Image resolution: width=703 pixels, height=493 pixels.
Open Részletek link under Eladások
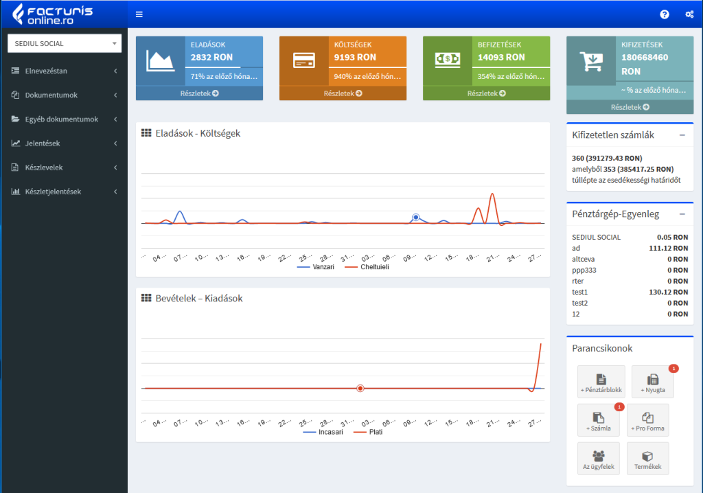click(200, 93)
